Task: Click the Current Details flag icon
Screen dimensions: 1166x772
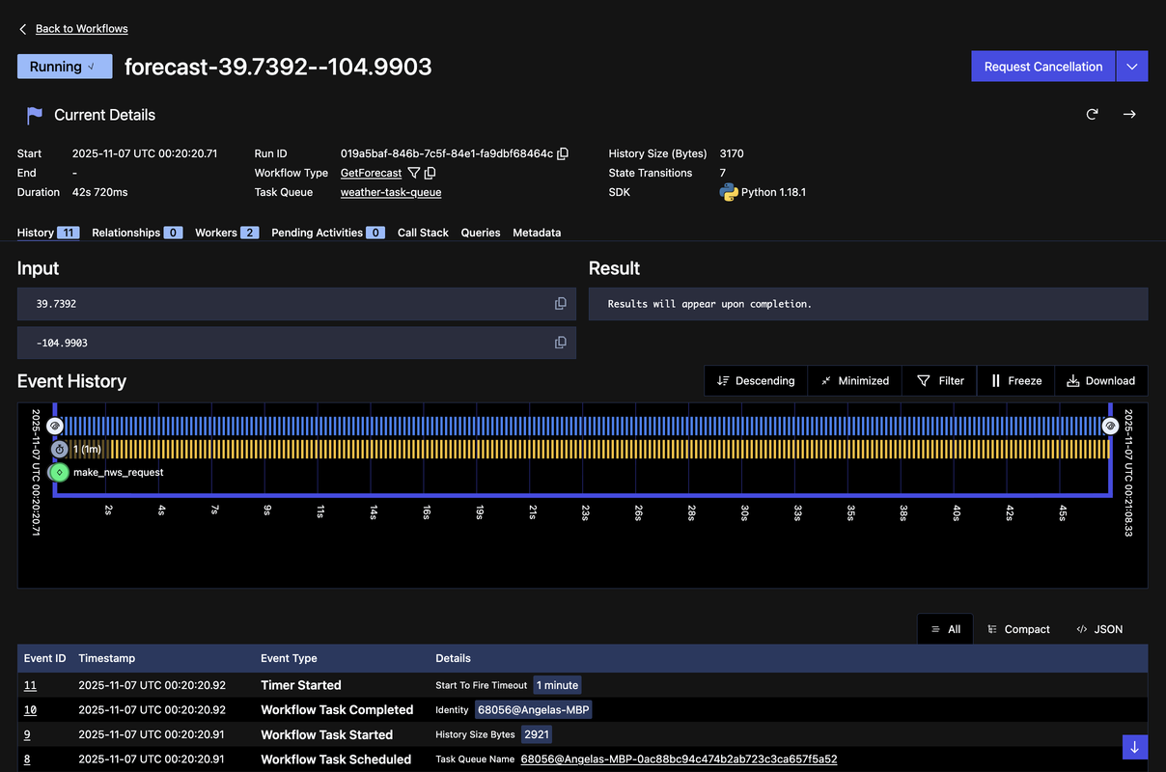Action: pyautogui.click(x=35, y=115)
